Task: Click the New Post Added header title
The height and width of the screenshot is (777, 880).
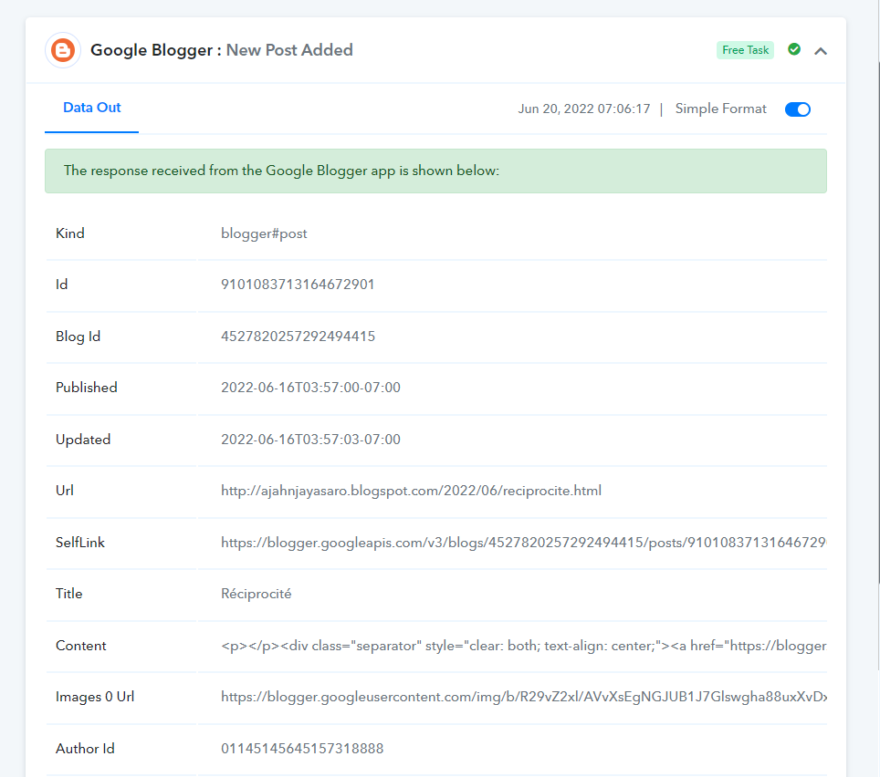Action: (x=289, y=50)
